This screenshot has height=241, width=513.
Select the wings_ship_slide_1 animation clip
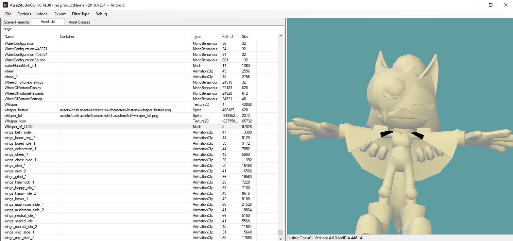(x=141, y=232)
